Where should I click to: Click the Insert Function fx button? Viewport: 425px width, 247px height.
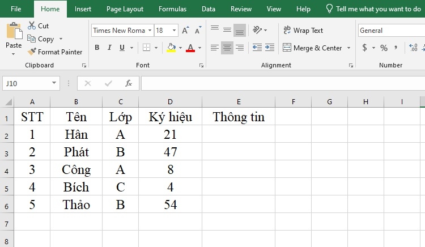tap(129, 83)
